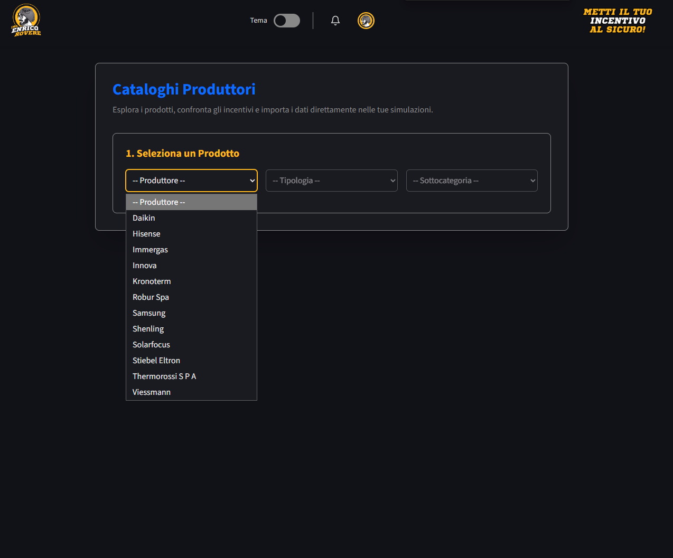This screenshot has width=673, height=558.
Task: Select Robur Spa producer option
Action: (151, 297)
